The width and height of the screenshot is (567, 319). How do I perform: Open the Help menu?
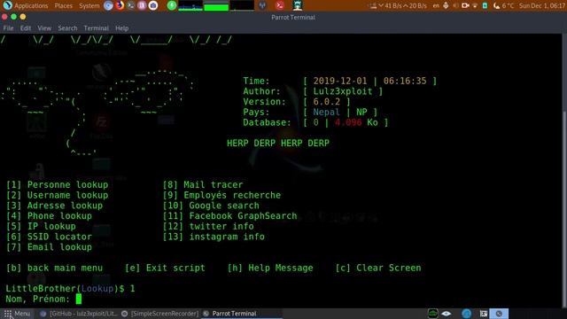122,28
